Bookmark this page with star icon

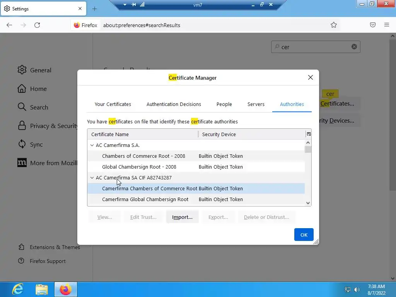[334, 25]
